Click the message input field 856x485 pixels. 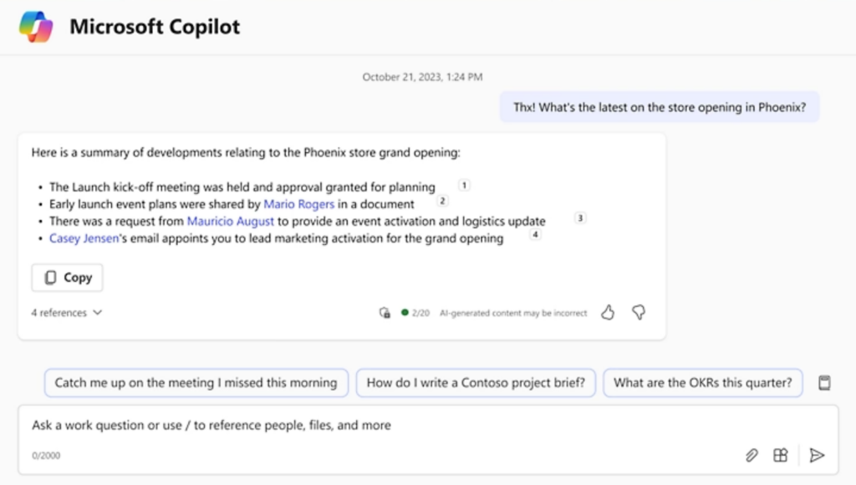click(x=334, y=425)
